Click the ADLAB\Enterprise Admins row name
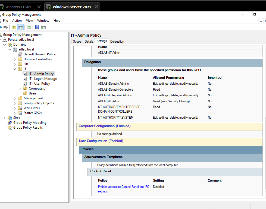The width and height of the screenshot is (266, 209). pos(115,95)
